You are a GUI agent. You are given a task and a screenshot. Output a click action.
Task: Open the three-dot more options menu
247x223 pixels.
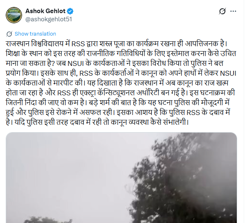[233, 11]
